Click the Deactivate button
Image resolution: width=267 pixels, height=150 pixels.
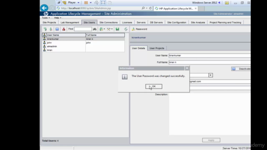point(241,69)
